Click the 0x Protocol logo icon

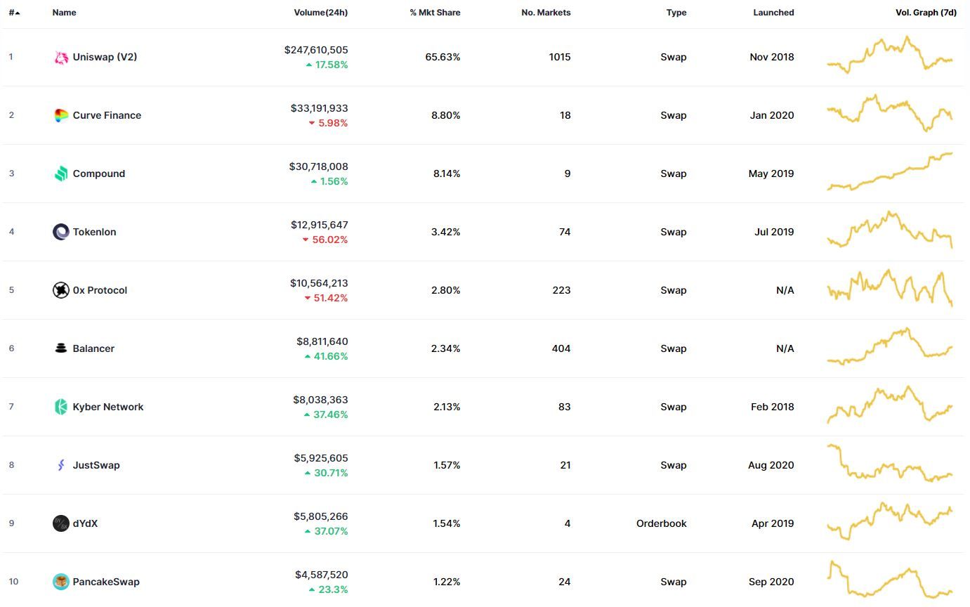coord(61,290)
